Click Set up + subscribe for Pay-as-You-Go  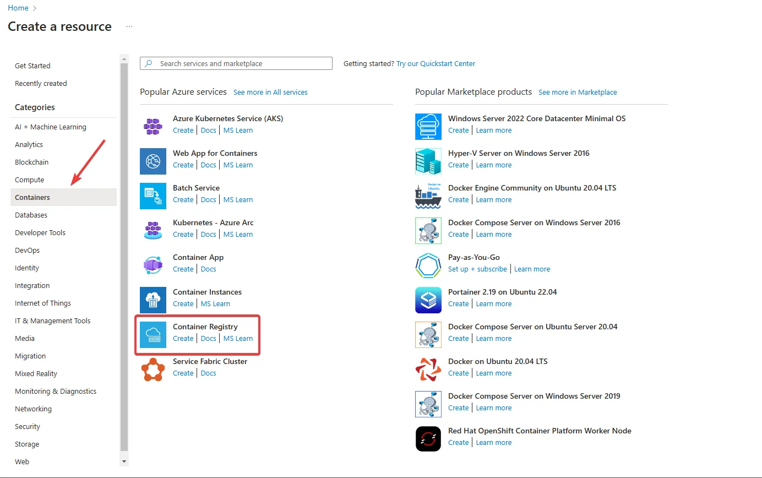click(x=477, y=269)
